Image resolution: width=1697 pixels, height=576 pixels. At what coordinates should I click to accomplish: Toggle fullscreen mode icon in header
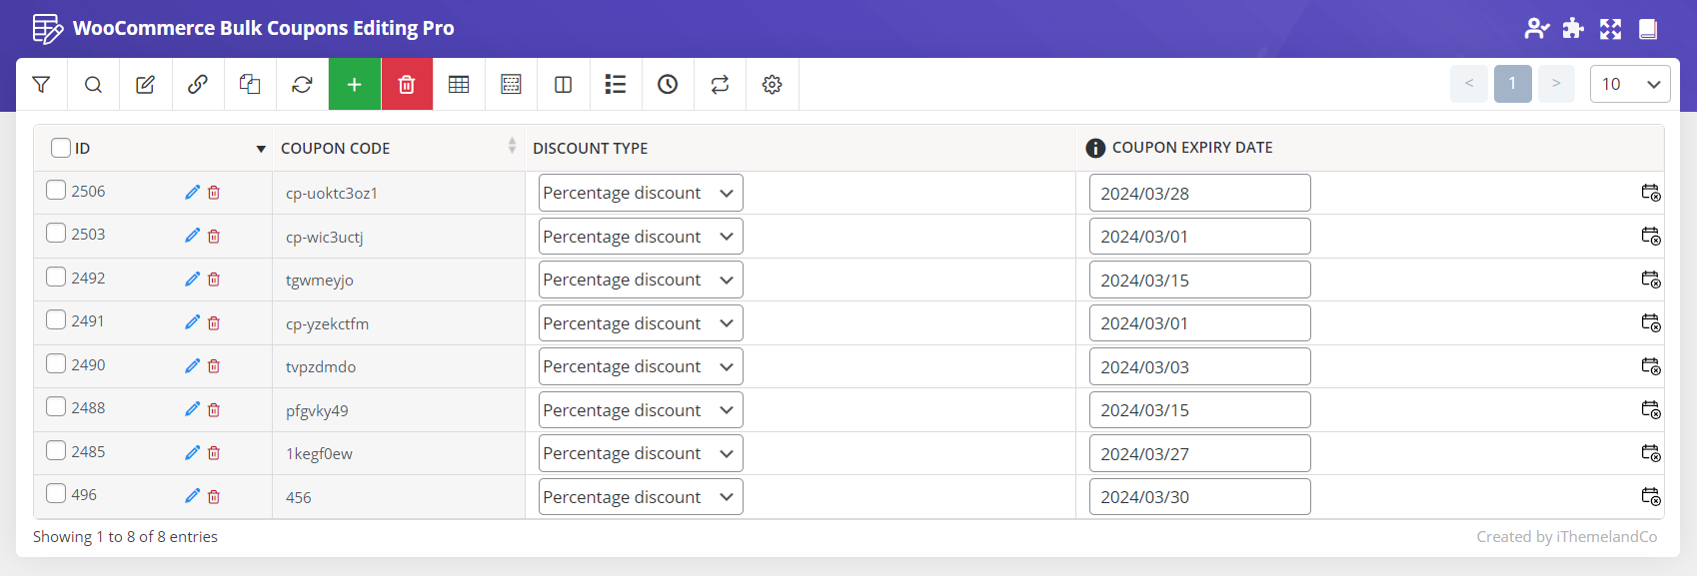[1610, 29]
